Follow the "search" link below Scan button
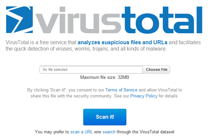The height and width of the screenshot is (140, 208). tap(109, 132)
